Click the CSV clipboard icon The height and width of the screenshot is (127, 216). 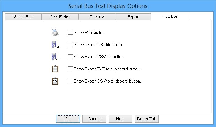pyautogui.click(x=55, y=81)
